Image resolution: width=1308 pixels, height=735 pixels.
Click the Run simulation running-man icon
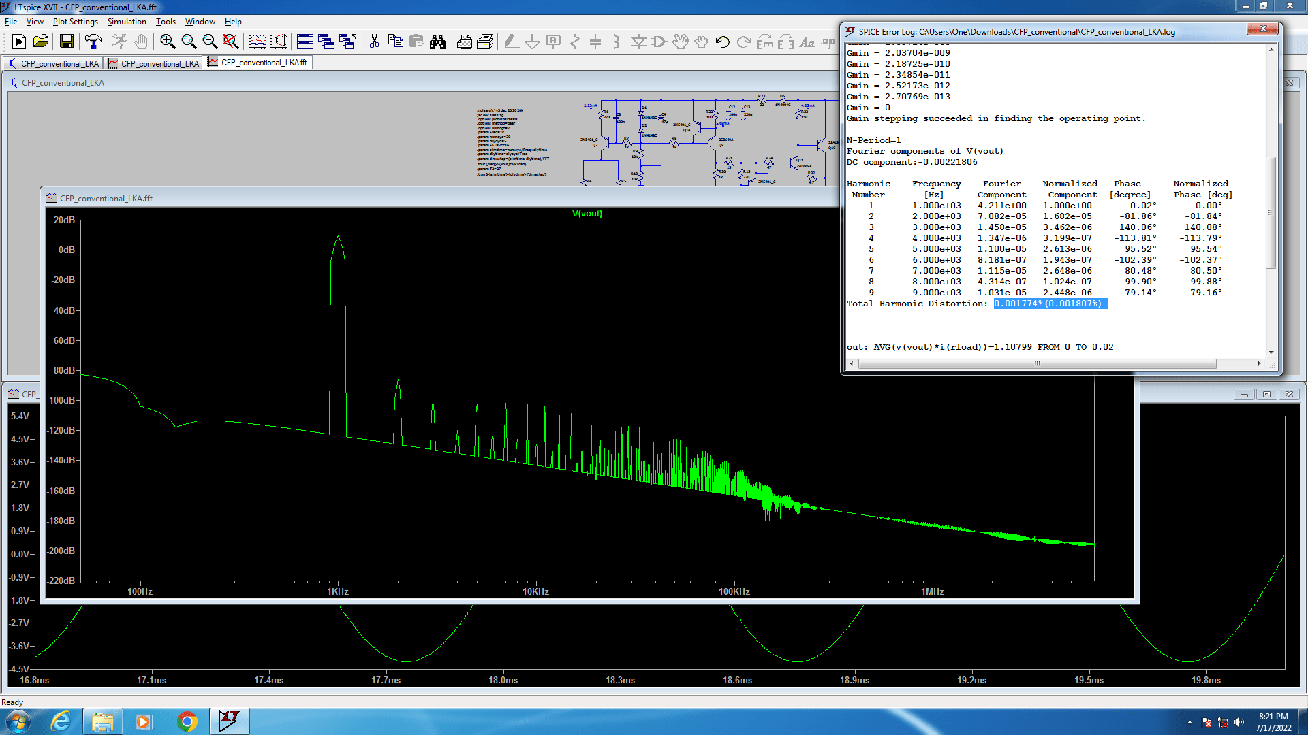pyautogui.click(x=119, y=42)
